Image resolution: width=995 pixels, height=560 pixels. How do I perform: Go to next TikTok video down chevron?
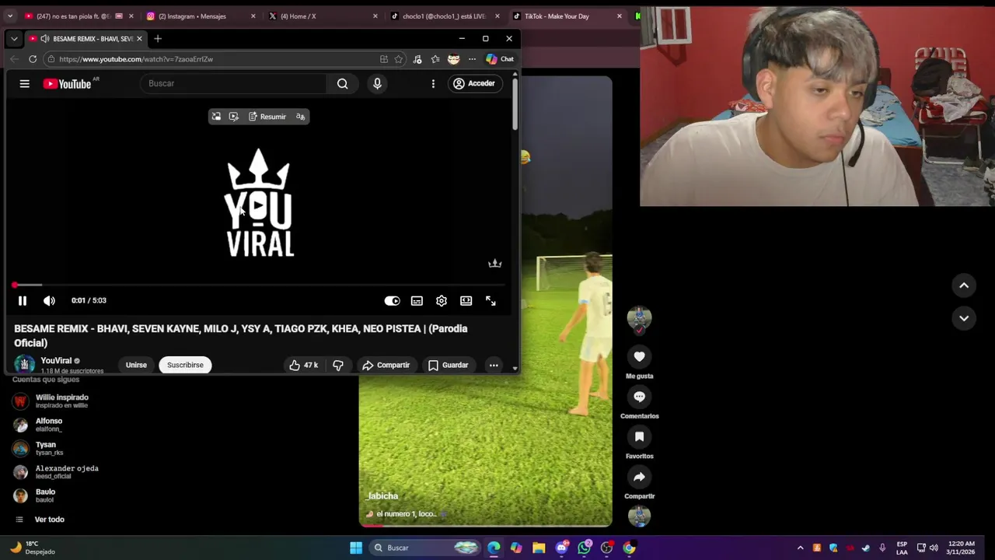pos(964,318)
